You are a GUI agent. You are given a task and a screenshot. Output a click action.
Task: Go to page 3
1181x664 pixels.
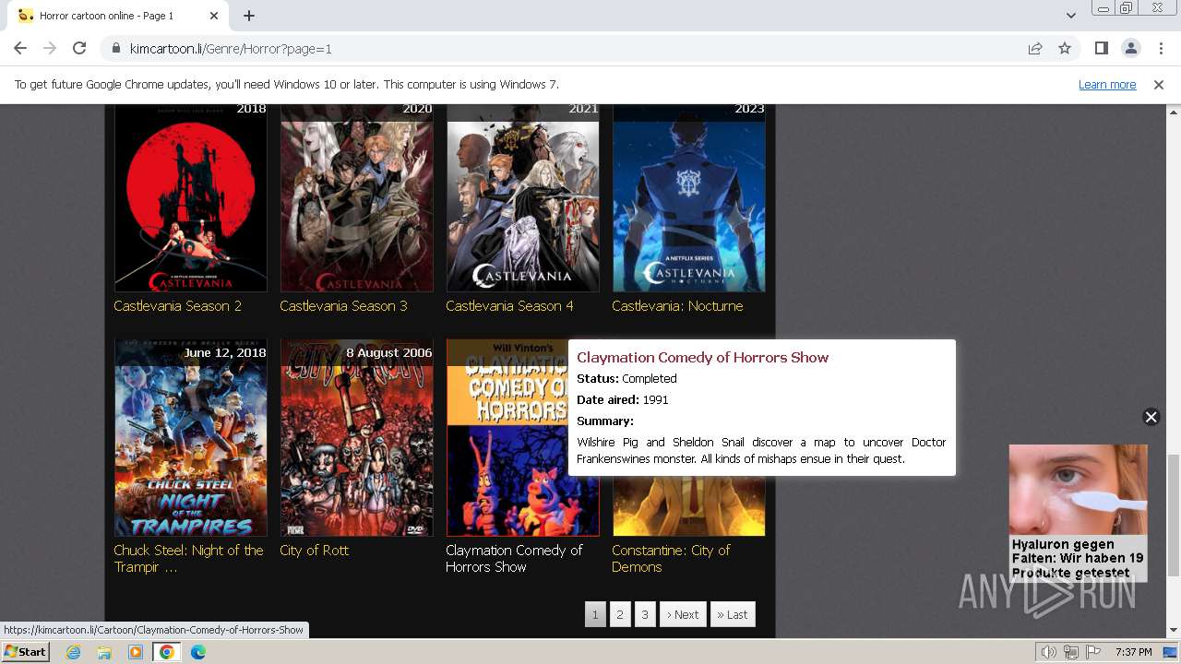645,615
